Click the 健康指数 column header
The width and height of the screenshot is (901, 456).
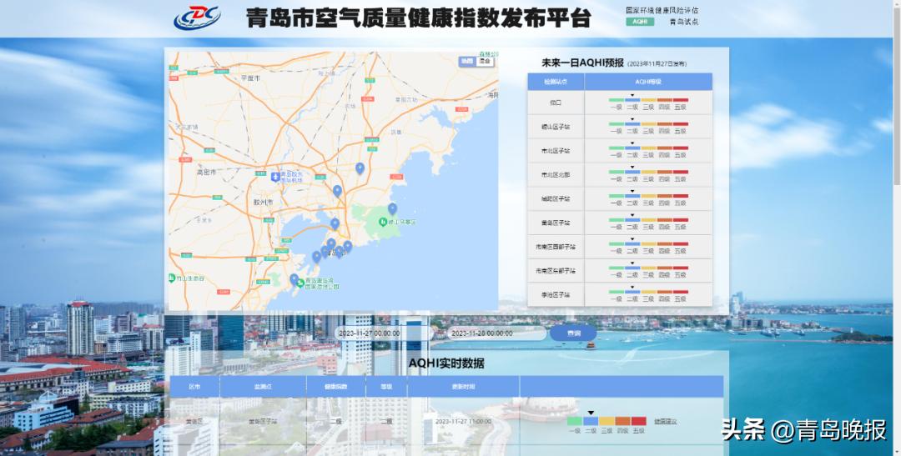tap(336, 387)
